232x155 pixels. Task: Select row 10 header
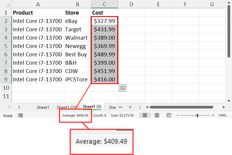[x=6, y=88]
